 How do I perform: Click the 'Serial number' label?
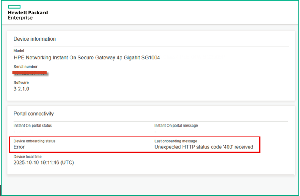[x=25, y=67]
